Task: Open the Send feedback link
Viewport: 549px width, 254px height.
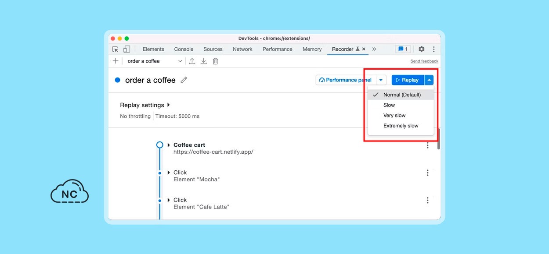Action: pos(424,61)
